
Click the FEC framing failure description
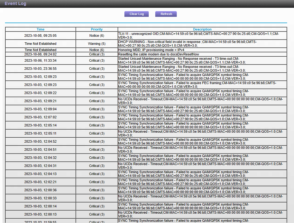[x=197, y=85]
